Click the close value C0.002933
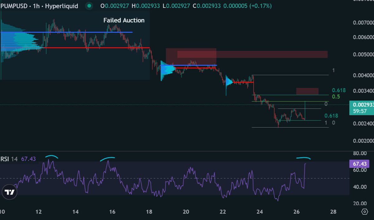The width and height of the screenshot is (374, 220). [207, 6]
